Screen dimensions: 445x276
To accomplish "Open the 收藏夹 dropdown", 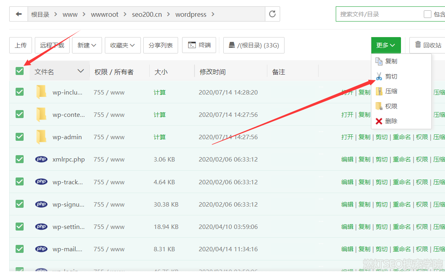I will point(122,45).
